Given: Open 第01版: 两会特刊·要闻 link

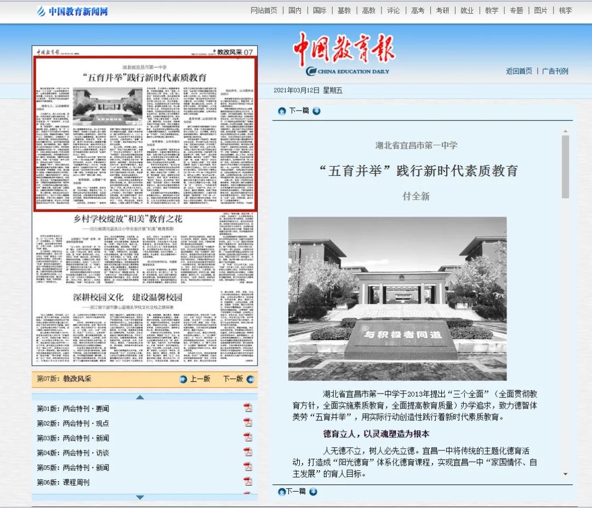Looking at the screenshot, I should pyautogui.click(x=73, y=409).
